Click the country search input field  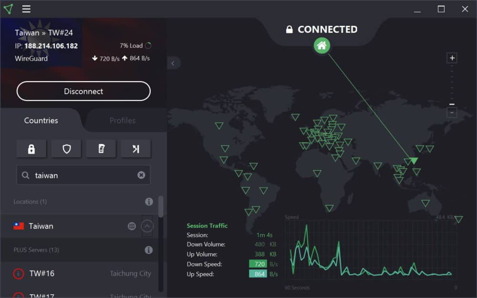point(83,175)
